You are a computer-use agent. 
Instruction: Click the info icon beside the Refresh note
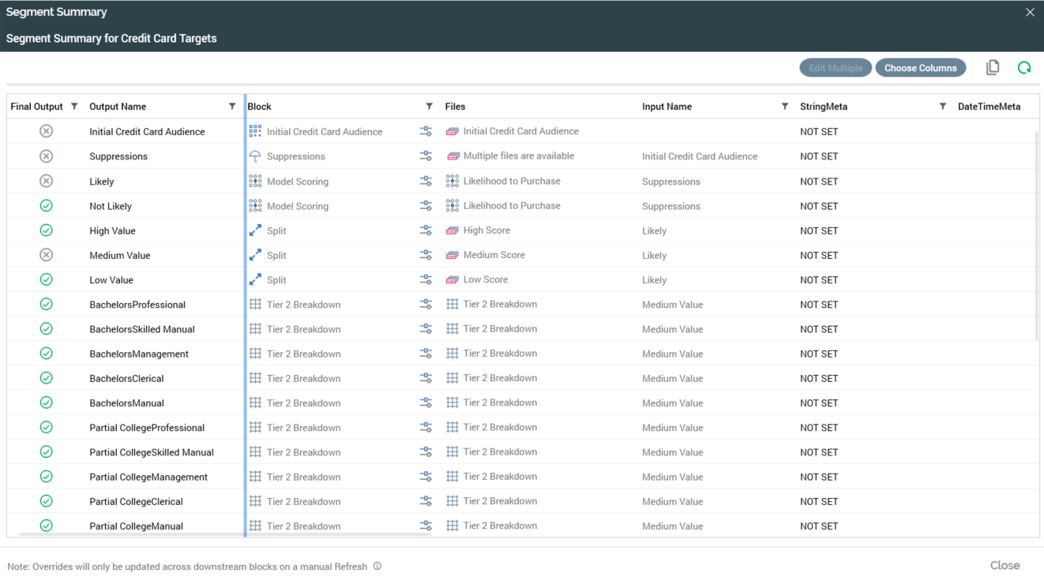(377, 566)
